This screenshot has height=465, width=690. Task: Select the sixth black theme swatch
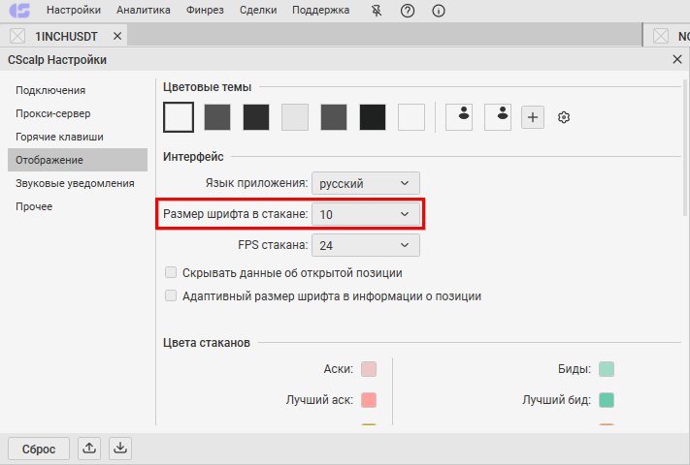point(373,117)
